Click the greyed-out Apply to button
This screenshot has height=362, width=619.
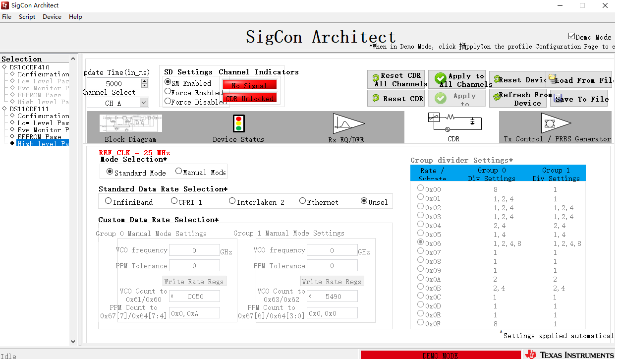pyautogui.click(x=457, y=98)
